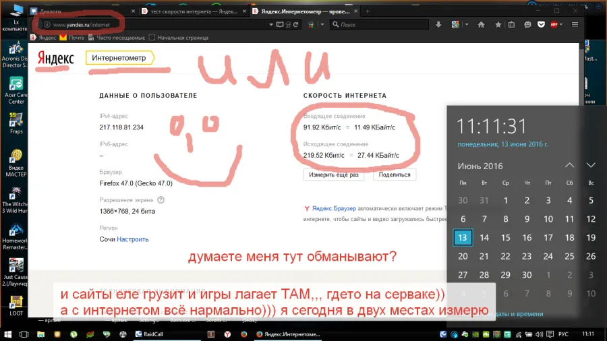Viewport: 607px width, 341px height.
Task: Open the Adblock Plus dropdown arrow
Action: click(x=561, y=25)
